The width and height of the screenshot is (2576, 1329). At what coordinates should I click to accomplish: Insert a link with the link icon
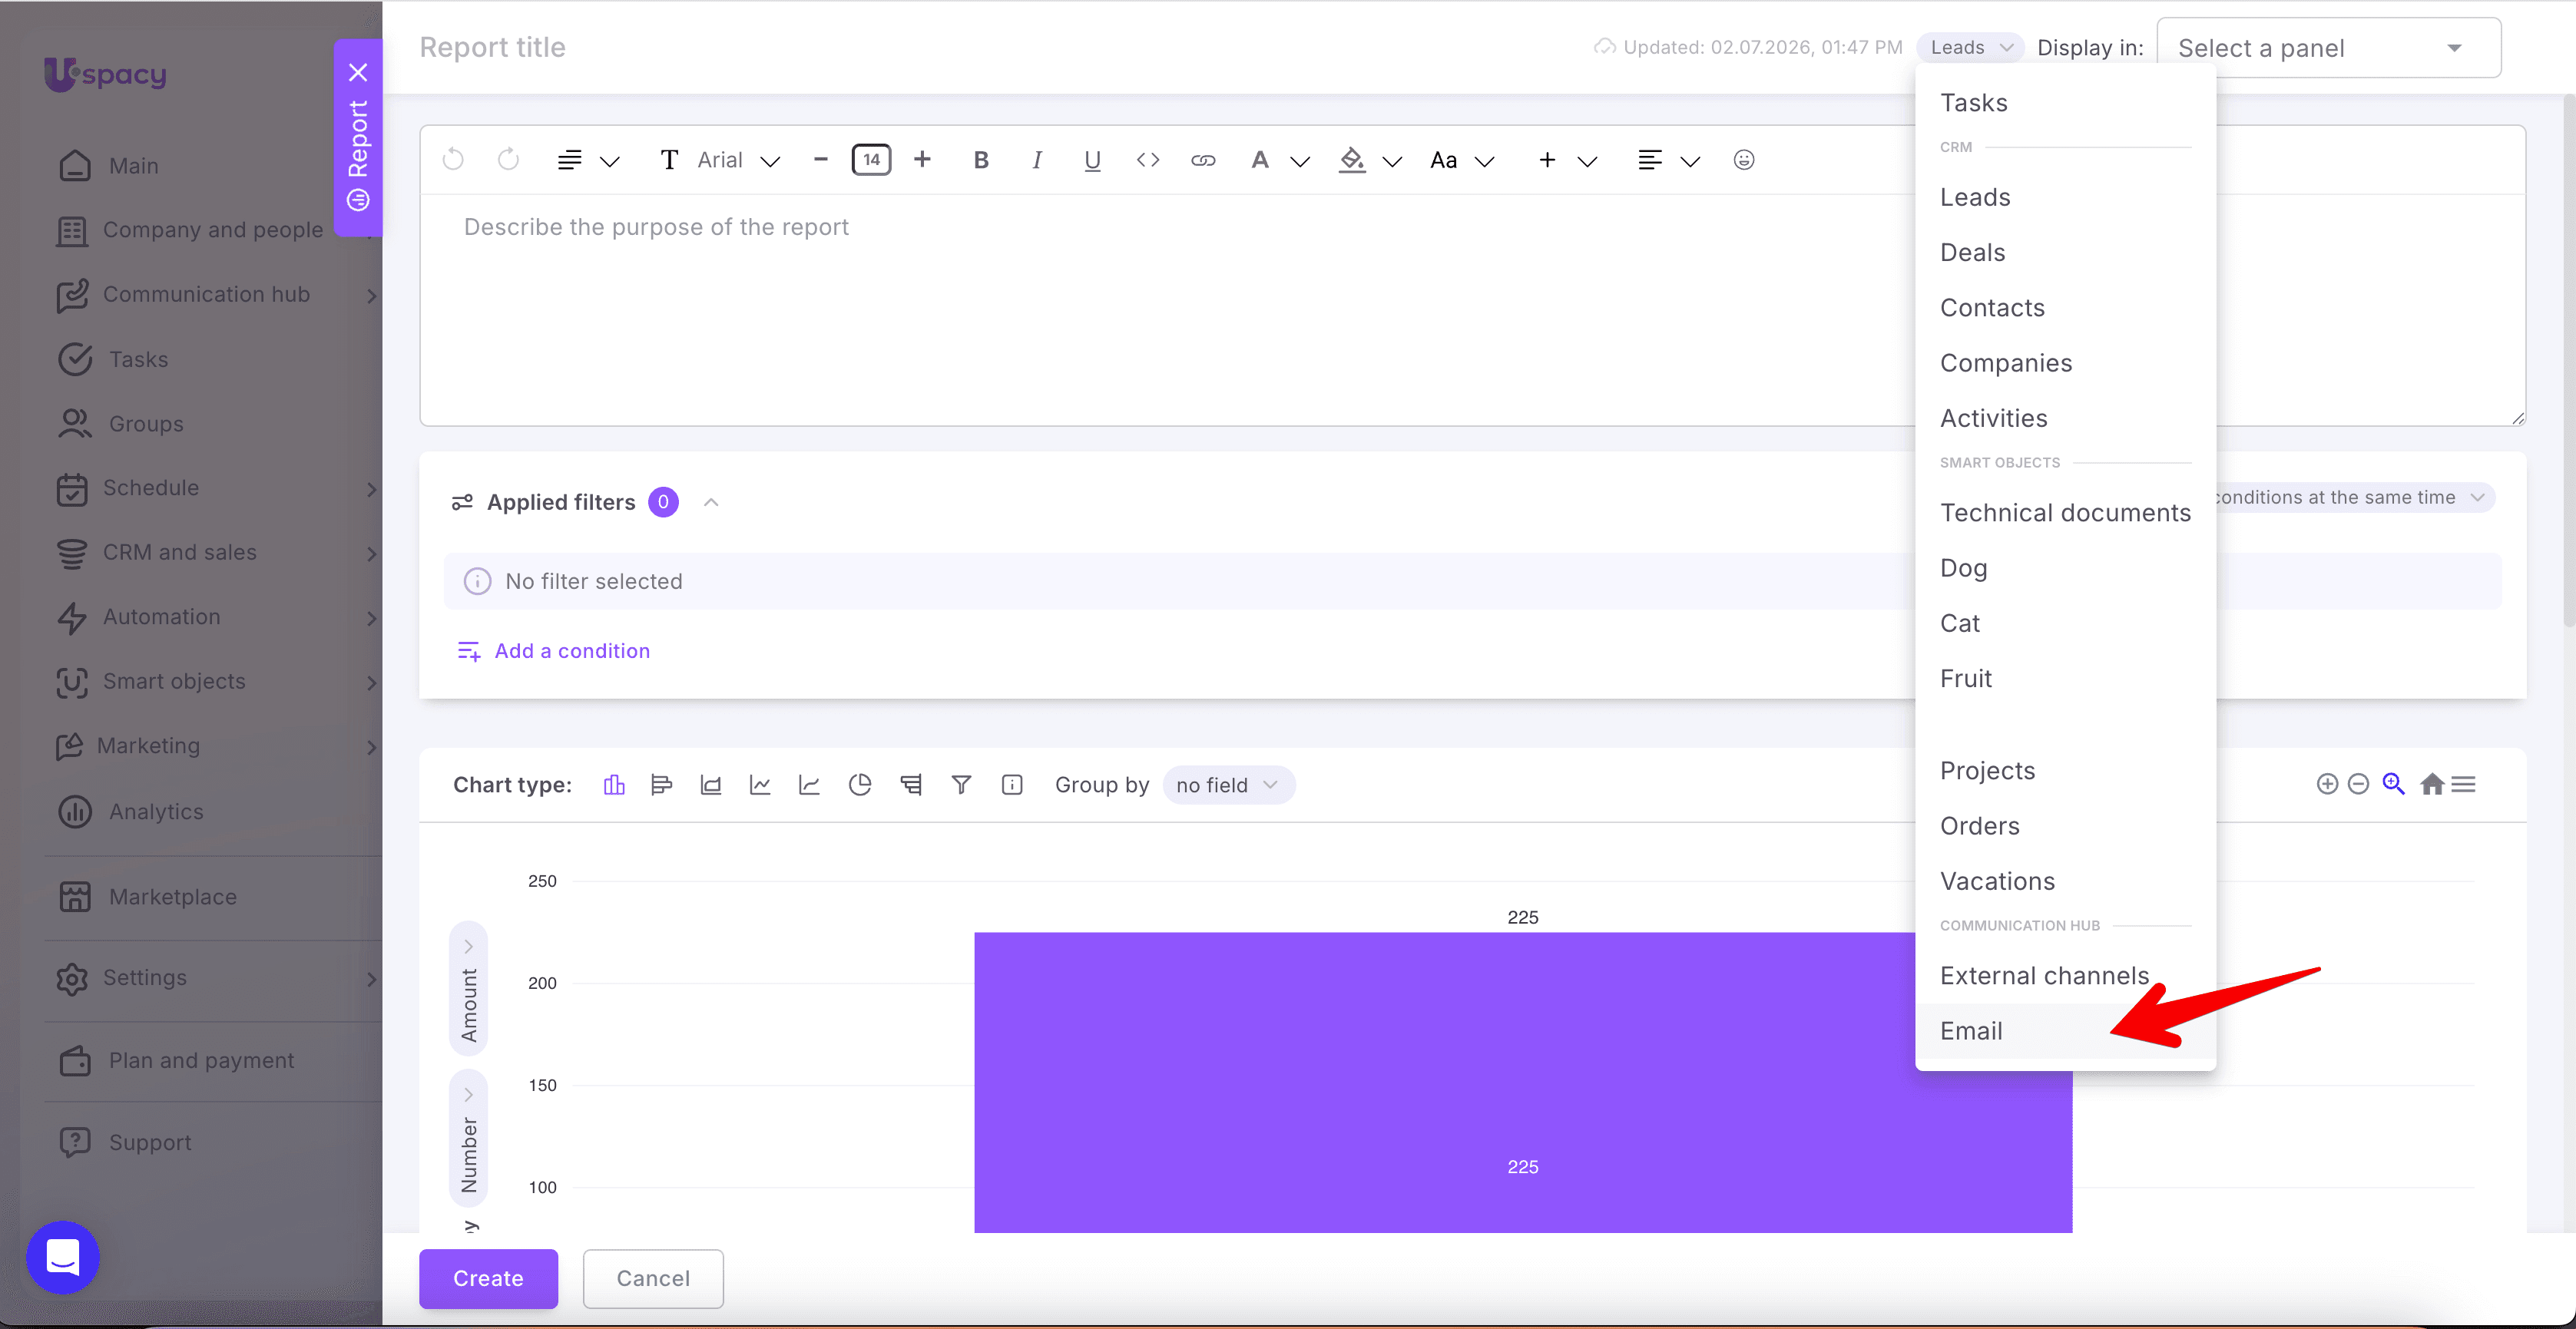click(x=1203, y=160)
